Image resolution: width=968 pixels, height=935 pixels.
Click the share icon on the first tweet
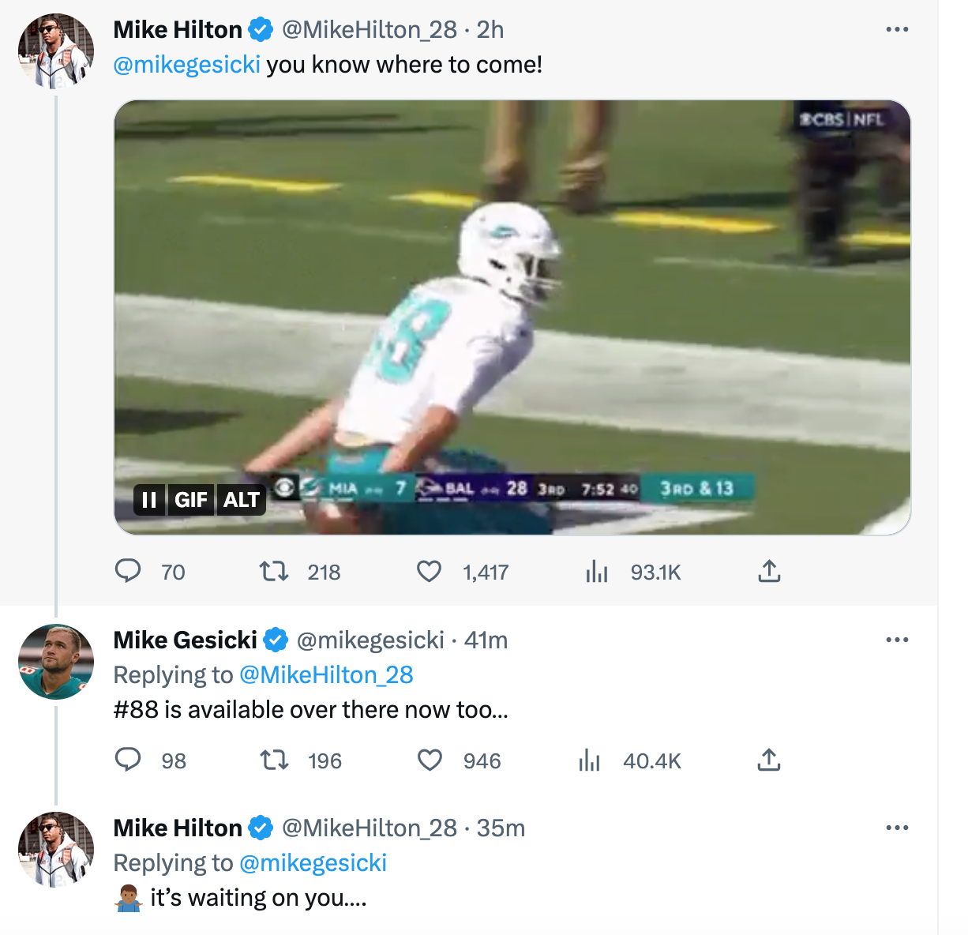pos(770,572)
